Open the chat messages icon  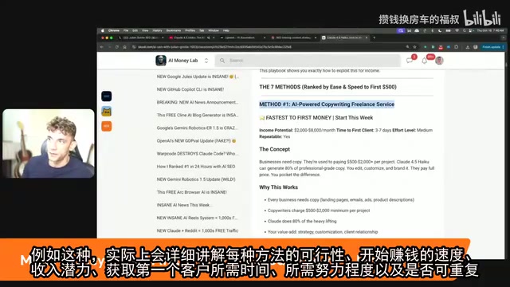410,61
